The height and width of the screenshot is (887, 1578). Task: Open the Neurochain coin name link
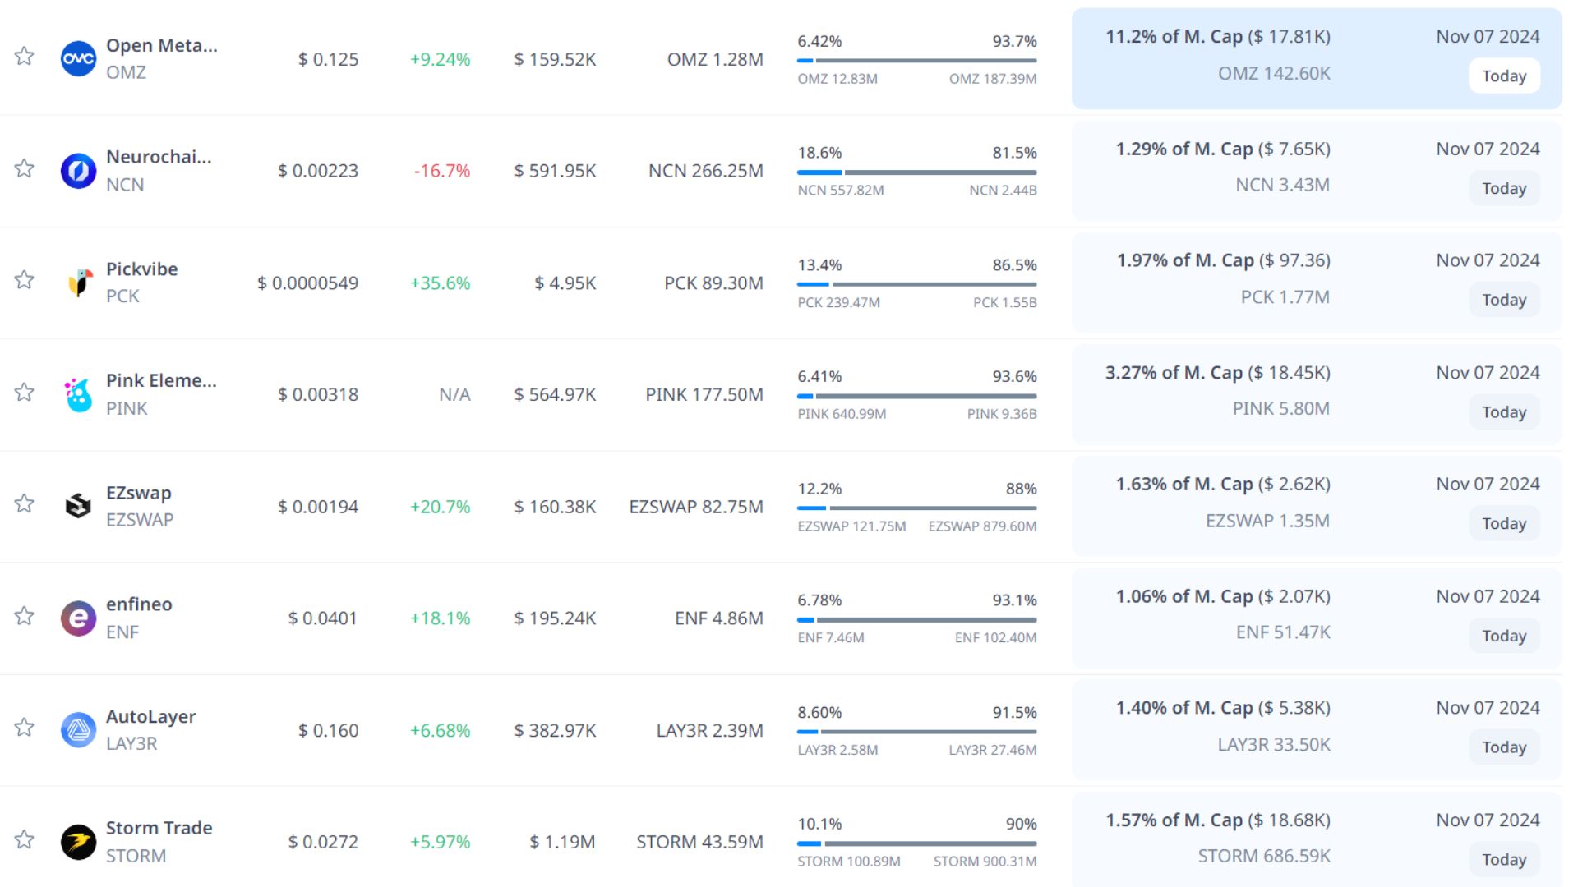click(159, 157)
